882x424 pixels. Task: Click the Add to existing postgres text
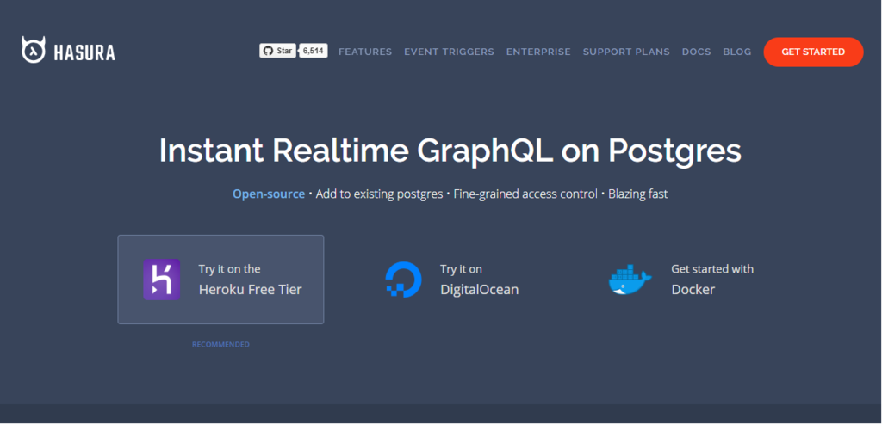(x=379, y=194)
